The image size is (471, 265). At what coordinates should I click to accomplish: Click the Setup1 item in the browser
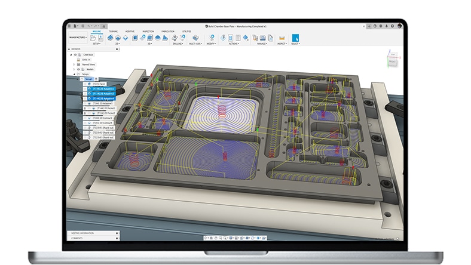click(x=88, y=79)
